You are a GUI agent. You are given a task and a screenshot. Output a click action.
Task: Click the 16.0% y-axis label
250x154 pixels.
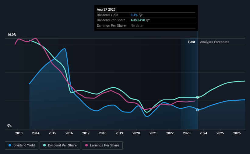coord(12,35)
